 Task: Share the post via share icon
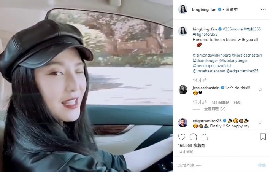coord(205,137)
